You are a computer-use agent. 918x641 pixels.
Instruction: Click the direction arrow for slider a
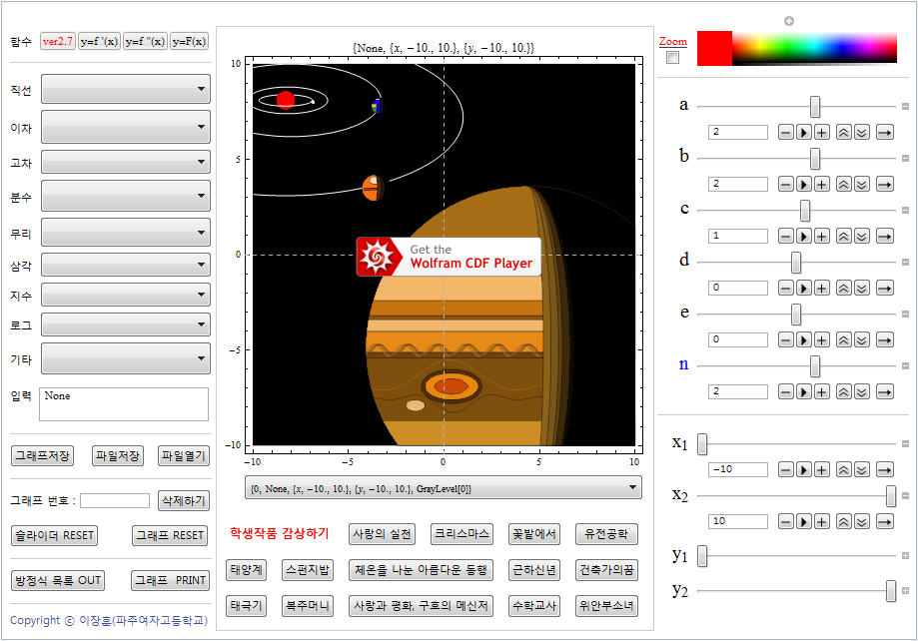(x=885, y=133)
